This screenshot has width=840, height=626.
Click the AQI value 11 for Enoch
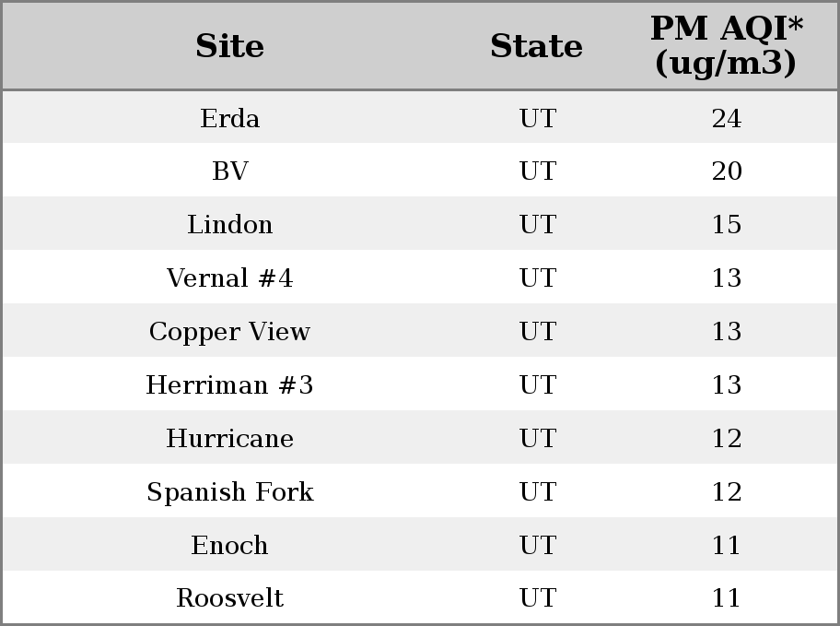(x=727, y=545)
